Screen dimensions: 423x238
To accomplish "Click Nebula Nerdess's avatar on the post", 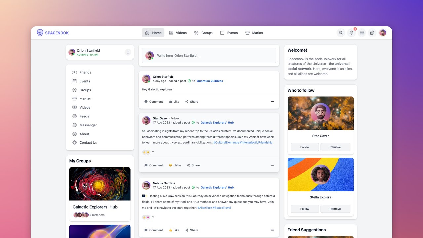I will coord(146,185).
